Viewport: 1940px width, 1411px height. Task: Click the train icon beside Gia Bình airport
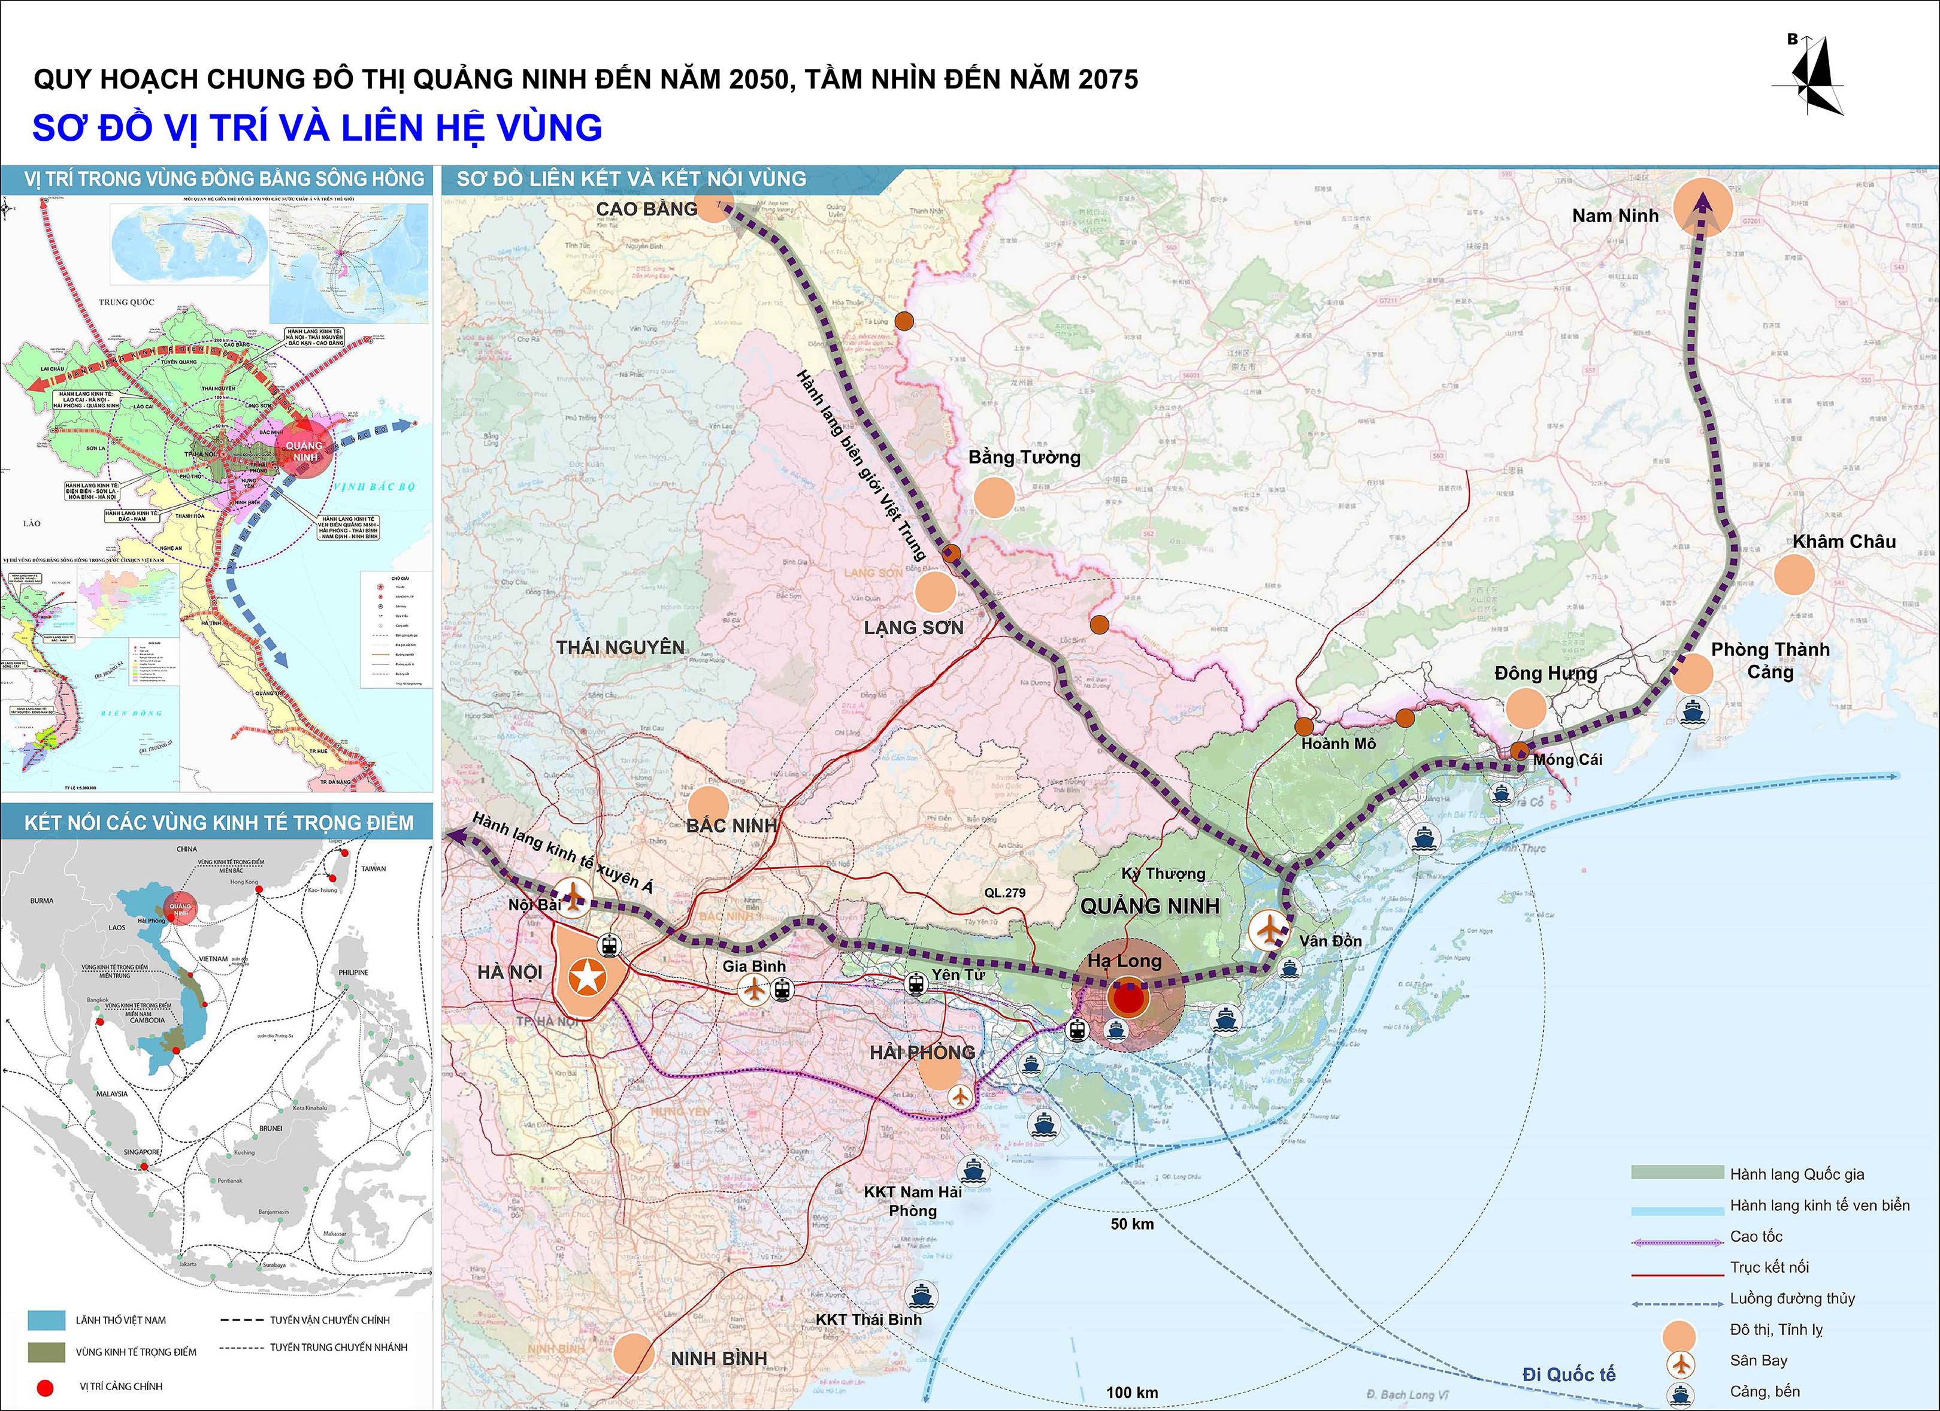coord(782,990)
